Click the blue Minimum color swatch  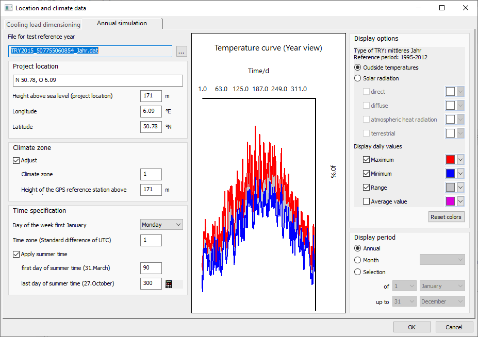pyautogui.click(x=450, y=173)
